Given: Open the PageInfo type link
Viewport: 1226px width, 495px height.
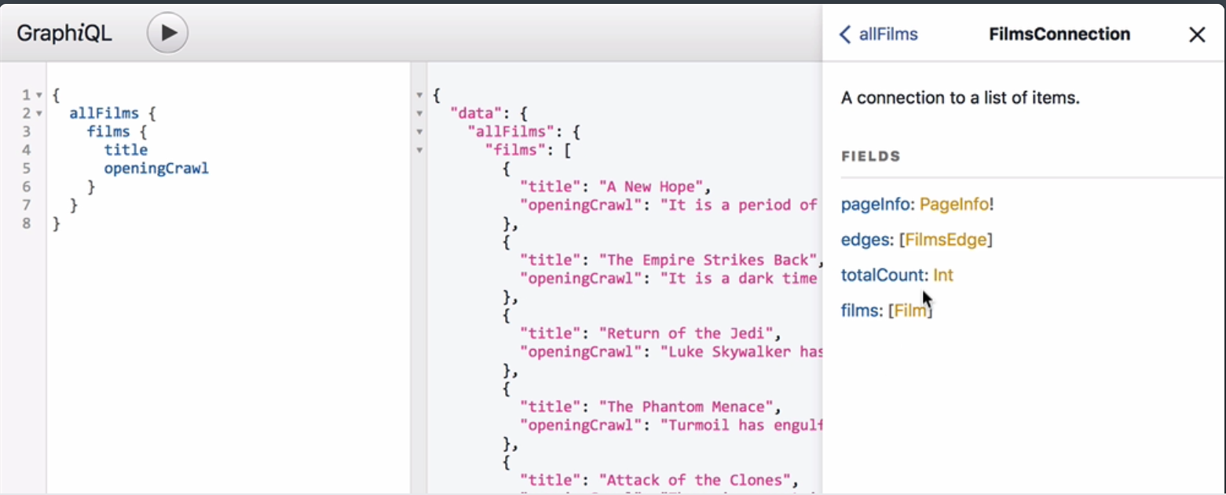Looking at the screenshot, I should [954, 205].
